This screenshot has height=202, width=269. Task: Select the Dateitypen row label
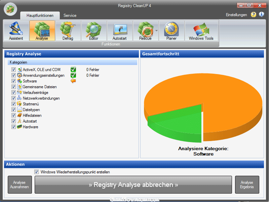pyautogui.click(x=31, y=110)
